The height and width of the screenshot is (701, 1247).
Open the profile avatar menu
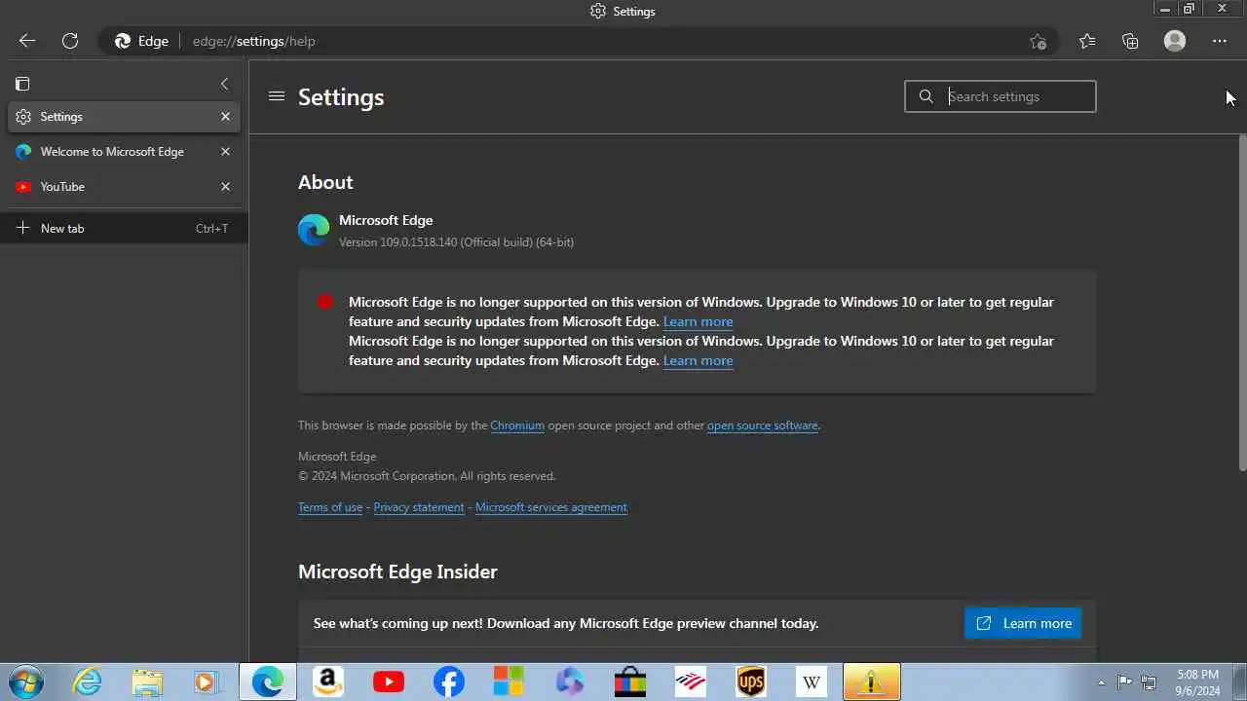click(1175, 41)
